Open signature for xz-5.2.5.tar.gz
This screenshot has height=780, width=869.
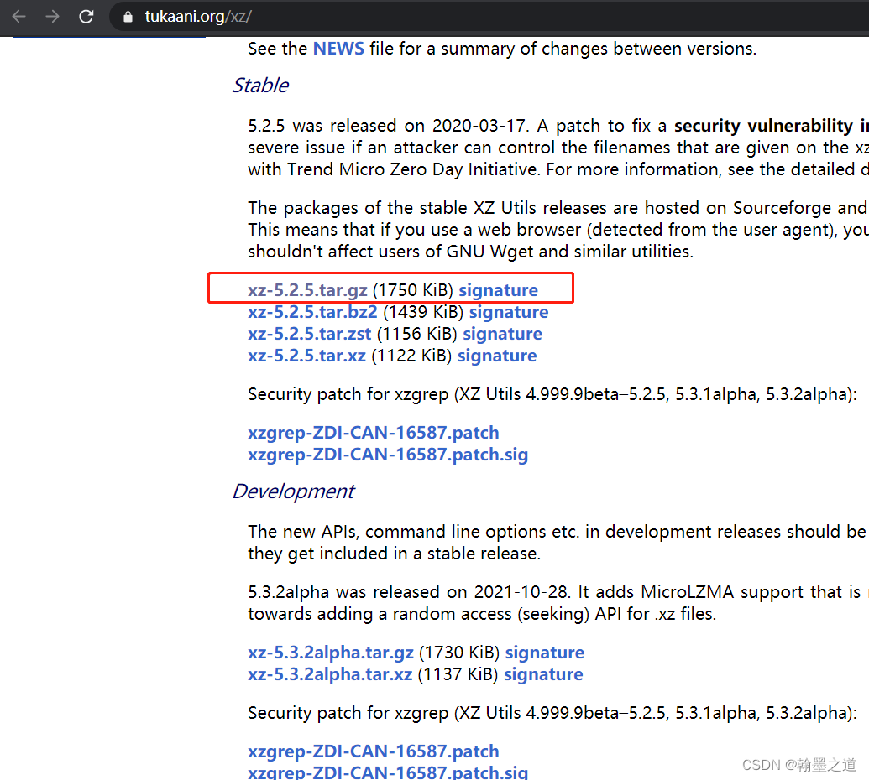498,290
